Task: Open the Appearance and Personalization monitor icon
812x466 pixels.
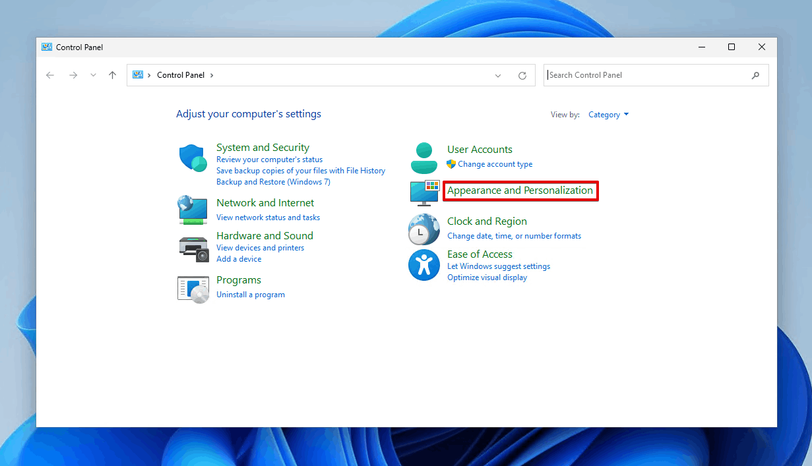Action: [x=424, y=192]
